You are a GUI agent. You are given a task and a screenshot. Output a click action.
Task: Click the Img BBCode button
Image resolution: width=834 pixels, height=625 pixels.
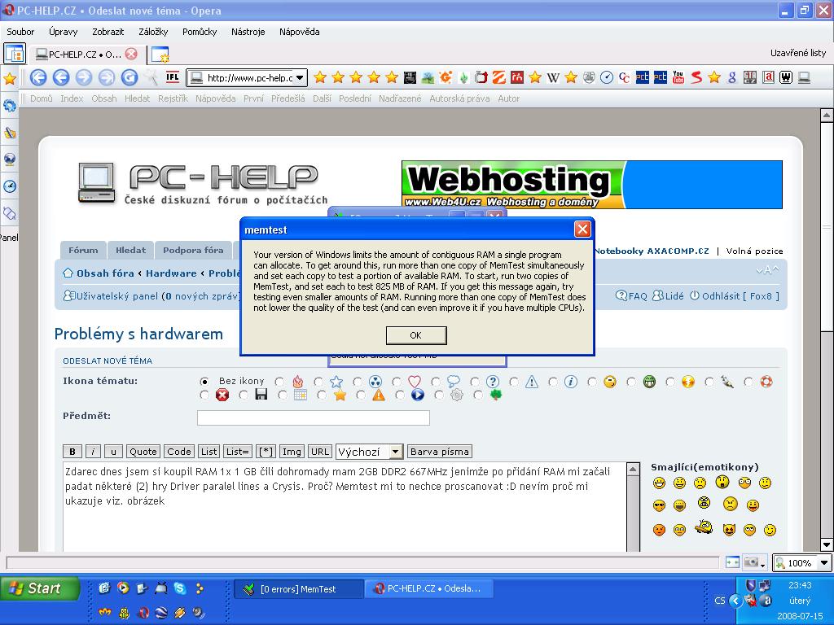(x=292, y=452)
